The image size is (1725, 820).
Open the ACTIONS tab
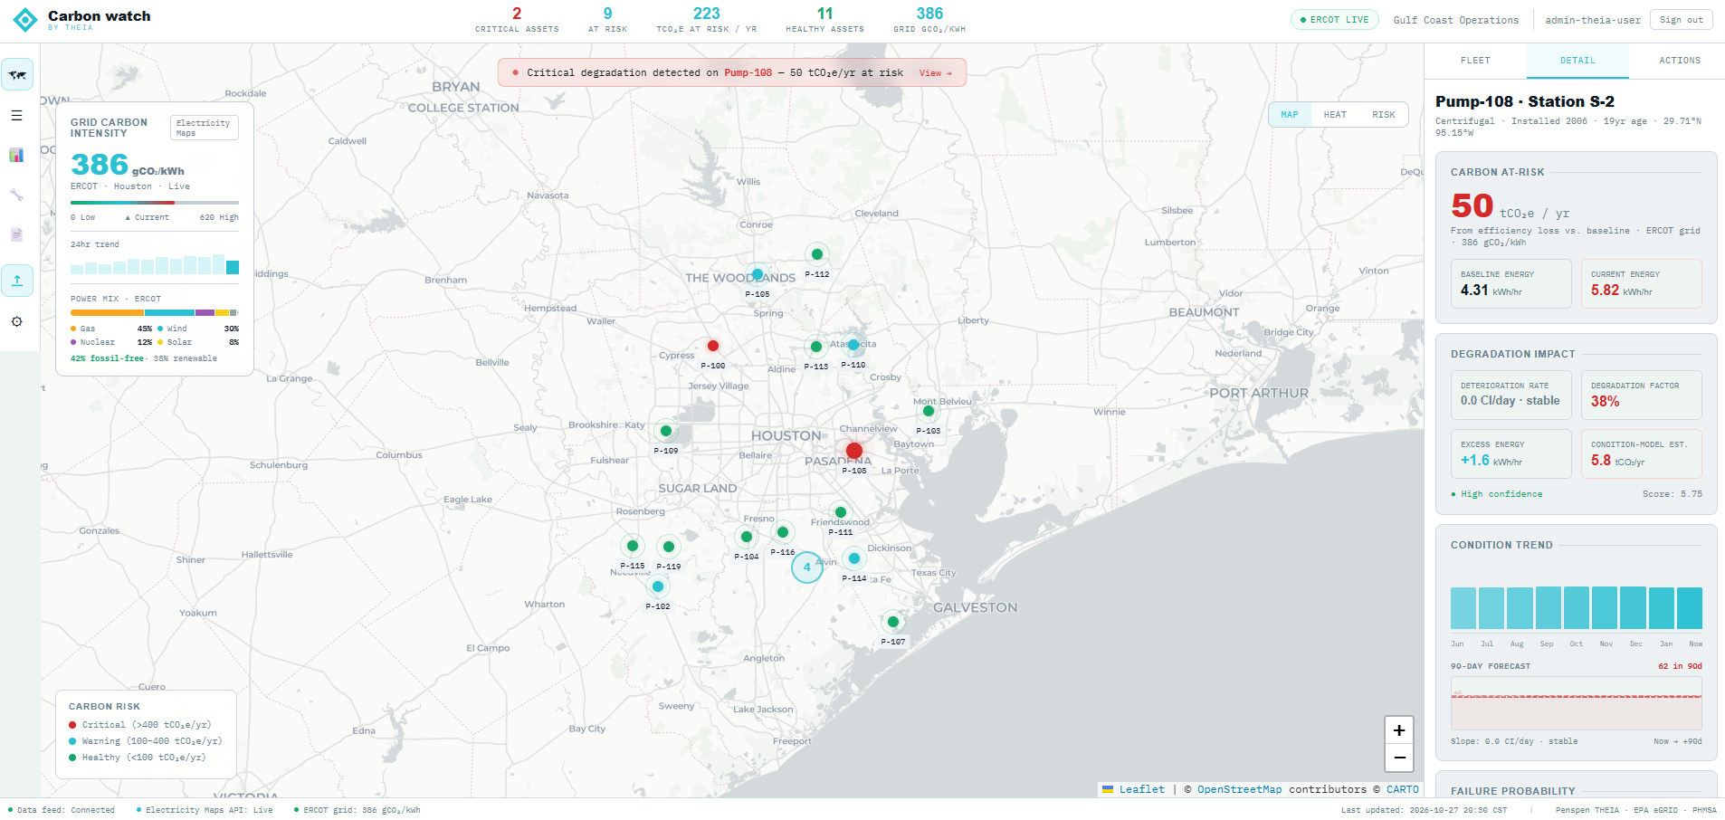click(x=1680, y=61)
